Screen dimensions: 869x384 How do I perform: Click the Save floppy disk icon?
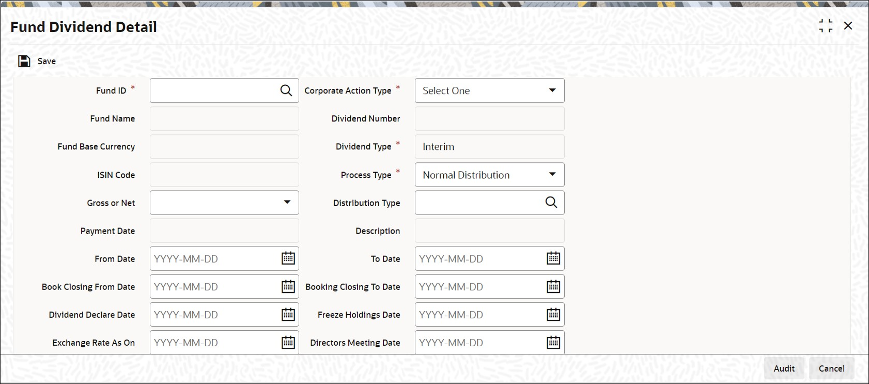tap(24, 61)
